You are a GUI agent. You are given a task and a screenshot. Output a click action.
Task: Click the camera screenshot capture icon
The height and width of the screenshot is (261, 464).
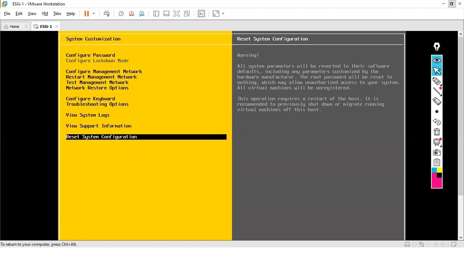click(x=436, y=152)
